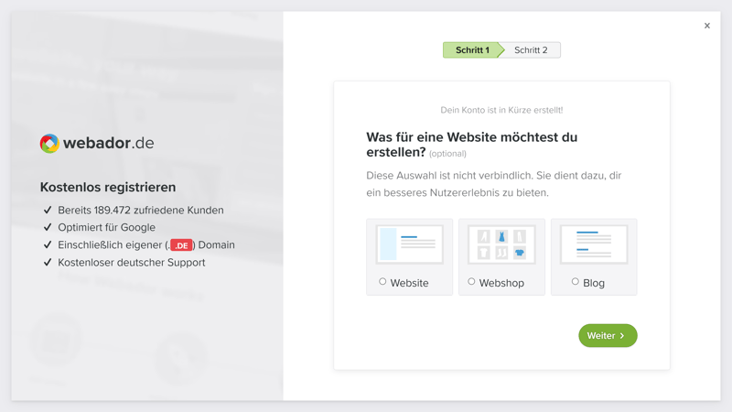
Task: Close the registration dialog with X
Action: click(x=706, y=26)
